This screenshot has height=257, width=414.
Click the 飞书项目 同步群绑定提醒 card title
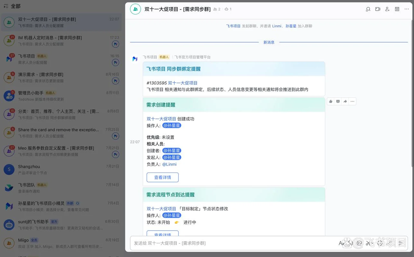[x=174, y=69]
